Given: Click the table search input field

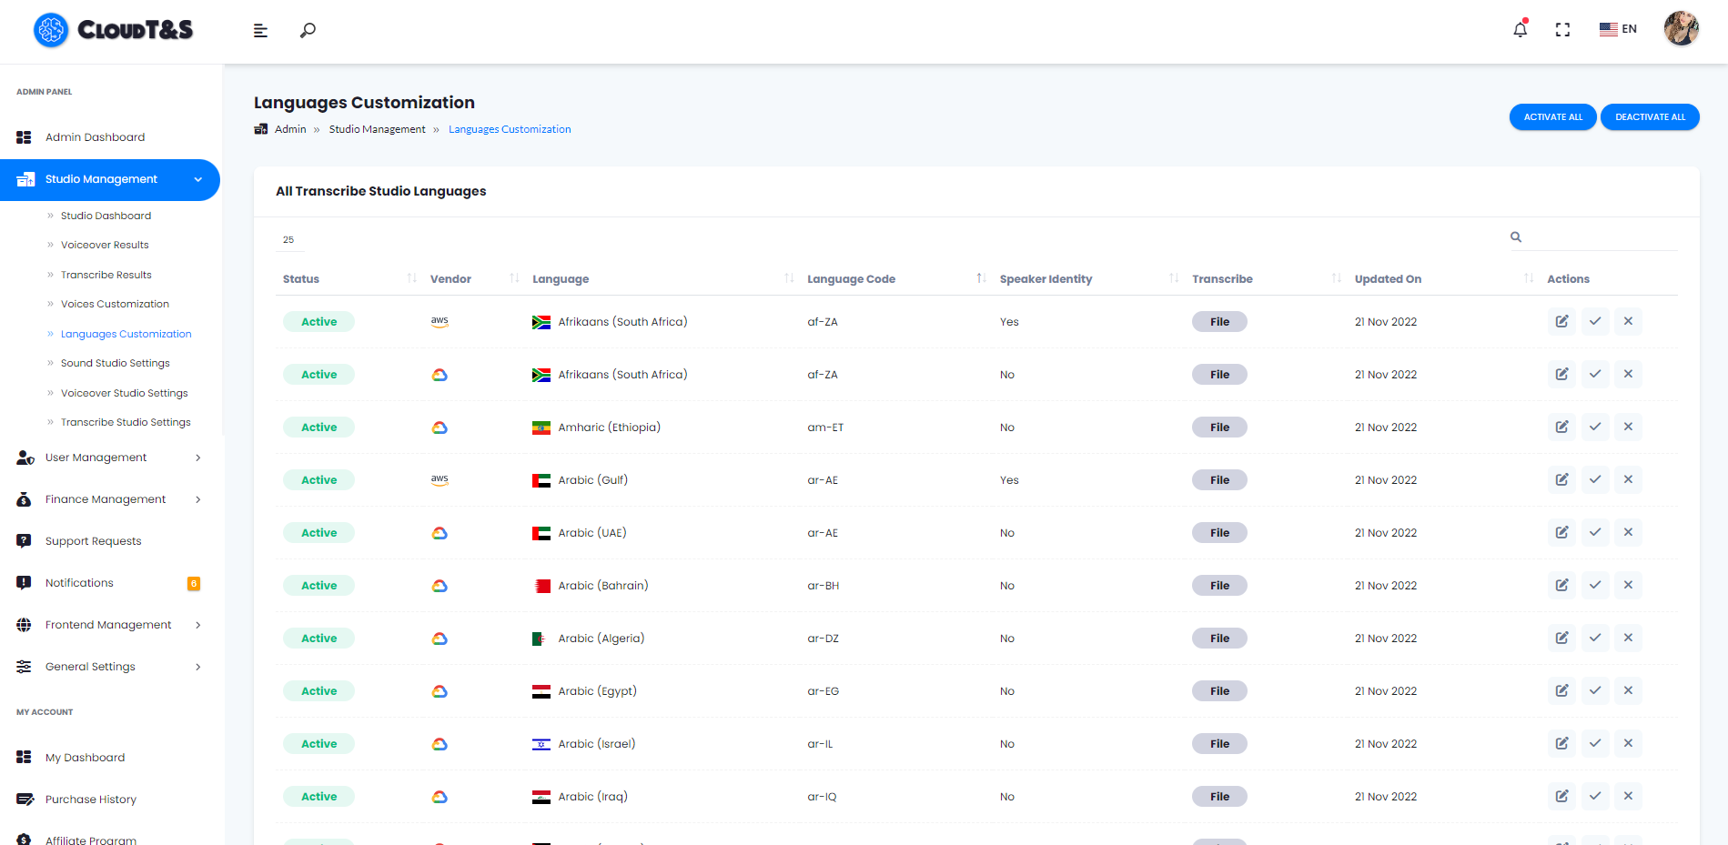Looking at the screenshot, I should 1602,237.
